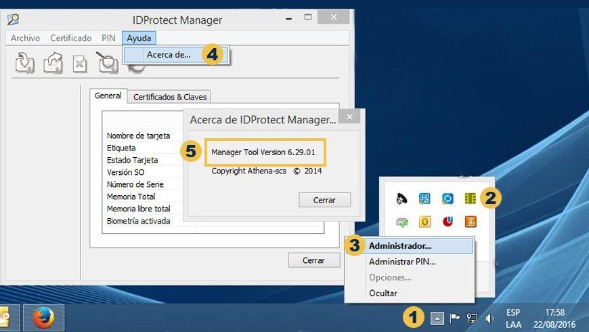This screenshot has height=332, width=589.
Task: Select Administrador... in the tray context menu
Action: [x=419, y=245]
